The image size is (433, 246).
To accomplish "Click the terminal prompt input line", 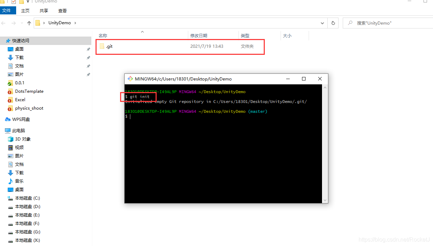I will (223, 116).
